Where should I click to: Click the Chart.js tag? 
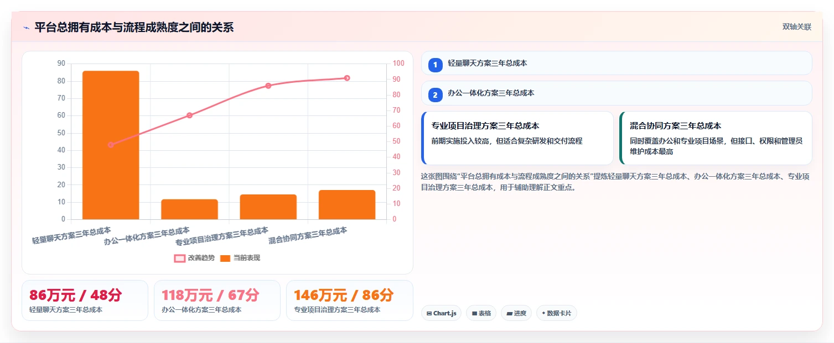[x=441, y=313]
